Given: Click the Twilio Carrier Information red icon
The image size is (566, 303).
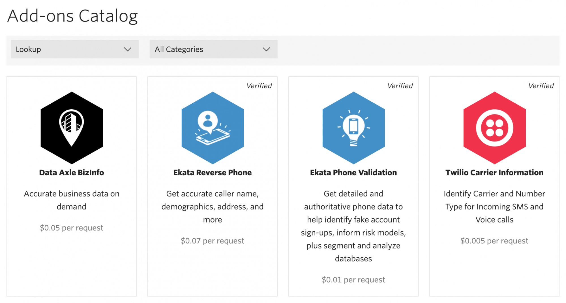Looking at the screenshot, I should pos(494,128).
